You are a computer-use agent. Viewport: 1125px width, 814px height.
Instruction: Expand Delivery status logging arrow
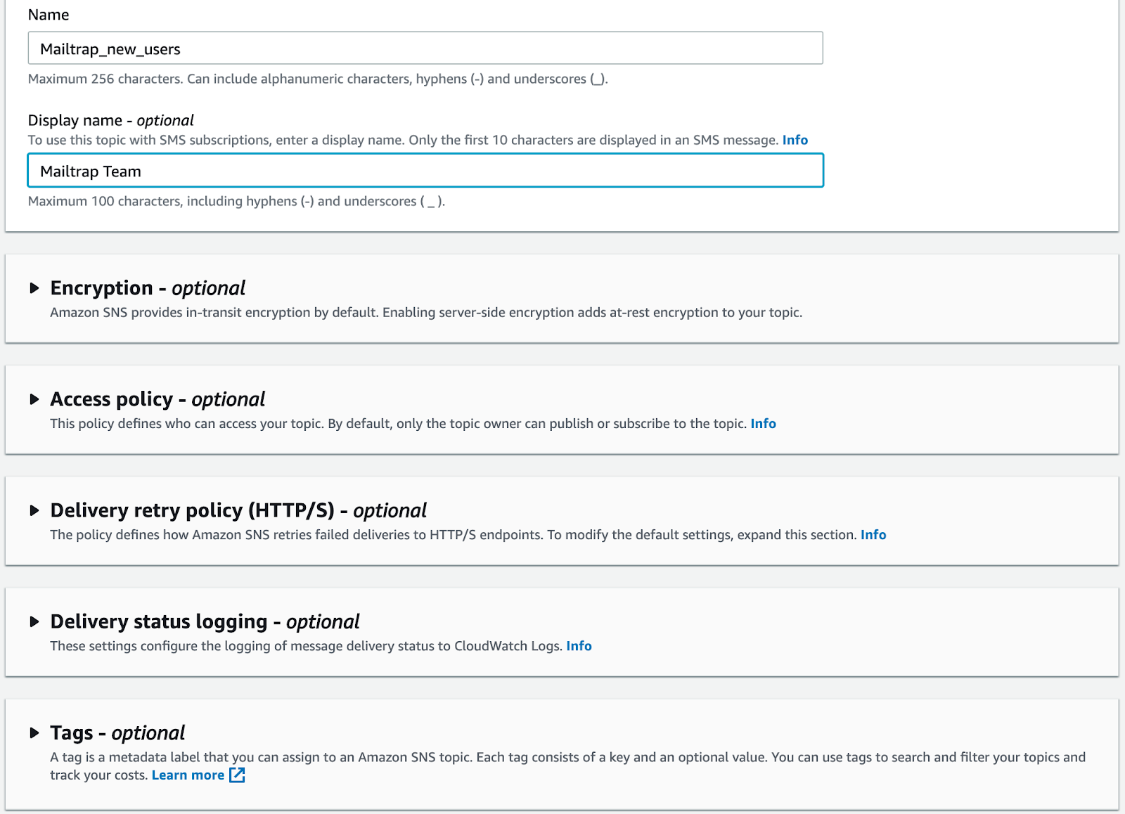pyautogui.click(x=34, y=621)
